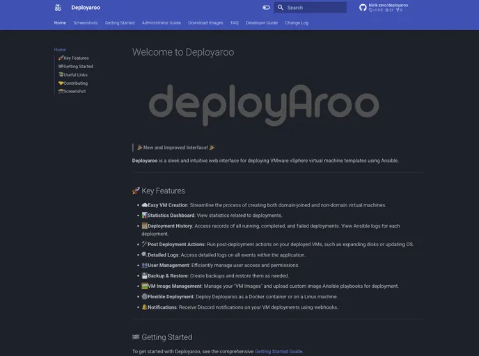The width and height of the screenshot is (479, 356).
Task: Select the FAQ tab
Action: (x=235, y=23)
